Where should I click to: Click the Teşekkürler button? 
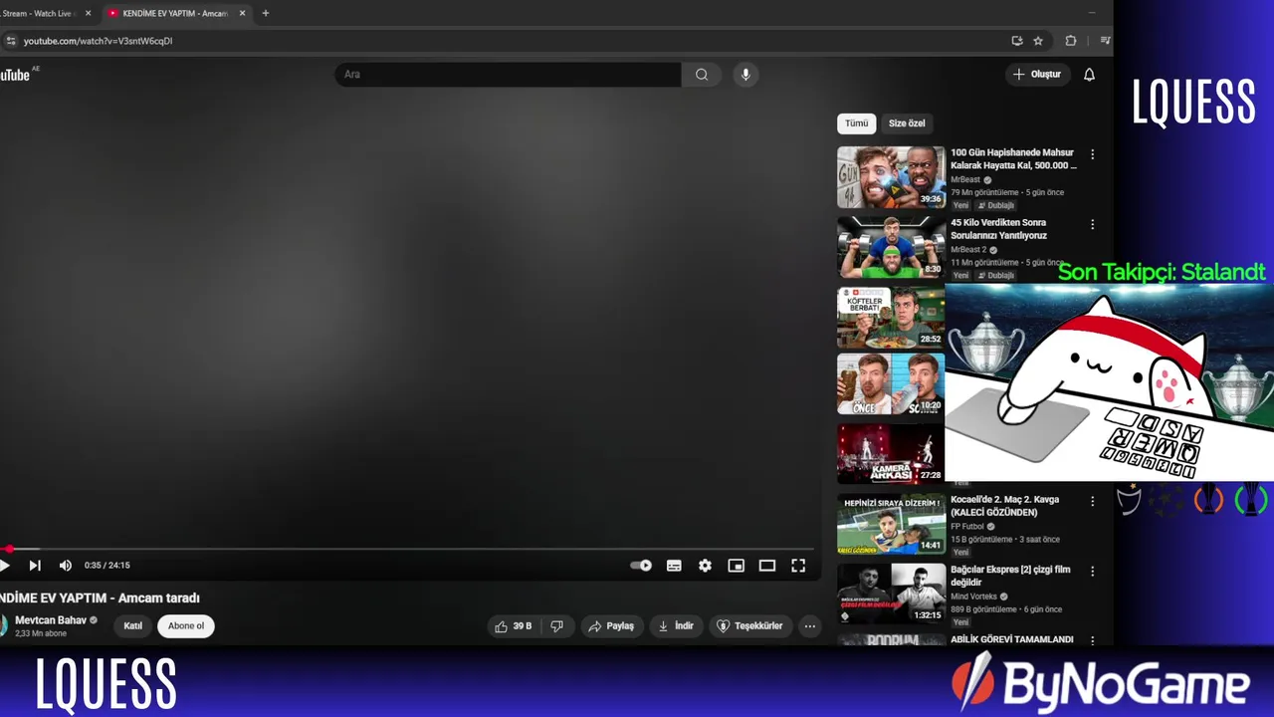click(750, 626)
